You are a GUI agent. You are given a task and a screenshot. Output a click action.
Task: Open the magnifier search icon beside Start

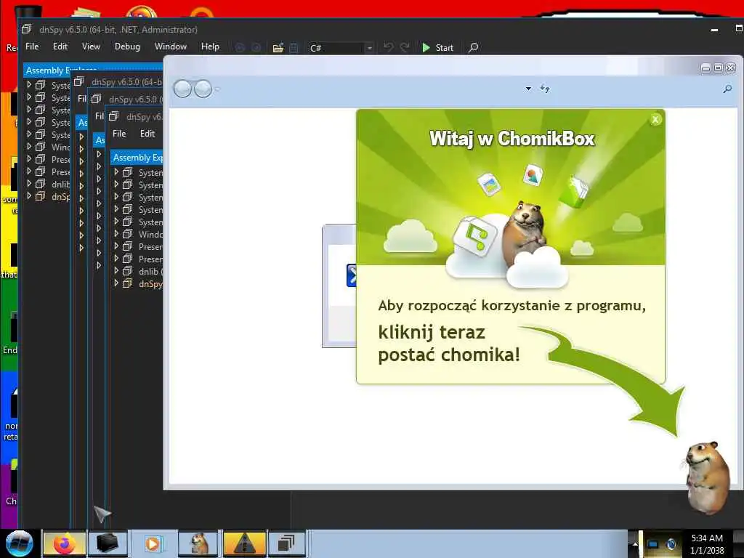[473, 47]
